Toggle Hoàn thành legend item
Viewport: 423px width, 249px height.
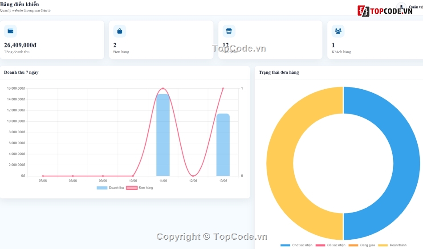tap(392, 245)
